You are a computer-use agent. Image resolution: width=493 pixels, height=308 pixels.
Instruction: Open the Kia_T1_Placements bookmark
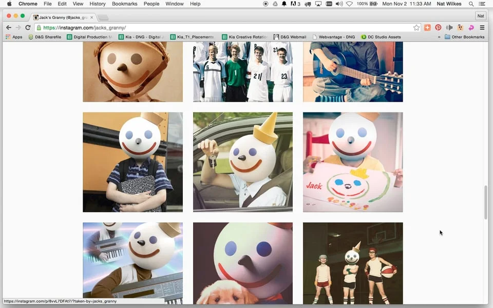[192, 37]
